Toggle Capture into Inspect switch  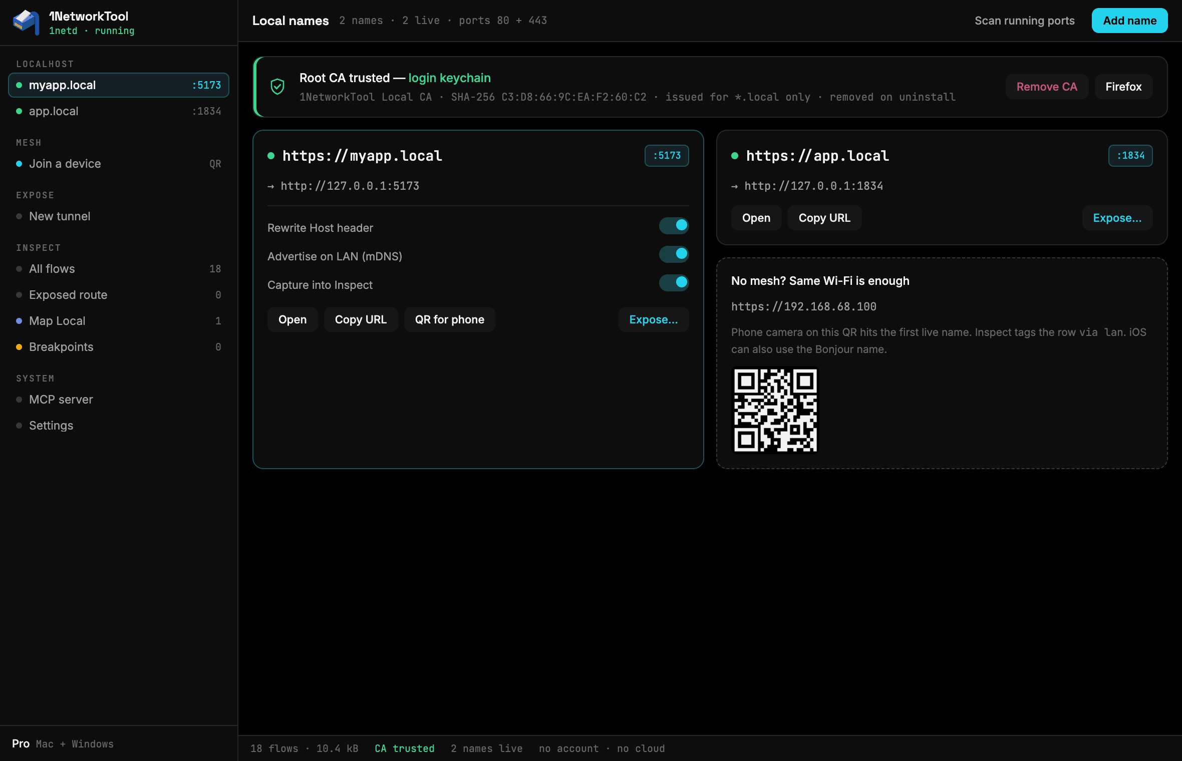pos(674,283)
